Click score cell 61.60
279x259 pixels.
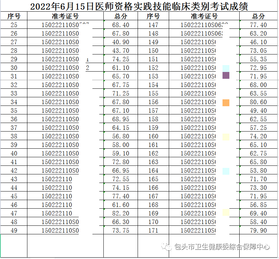click(x=121, y=205)
